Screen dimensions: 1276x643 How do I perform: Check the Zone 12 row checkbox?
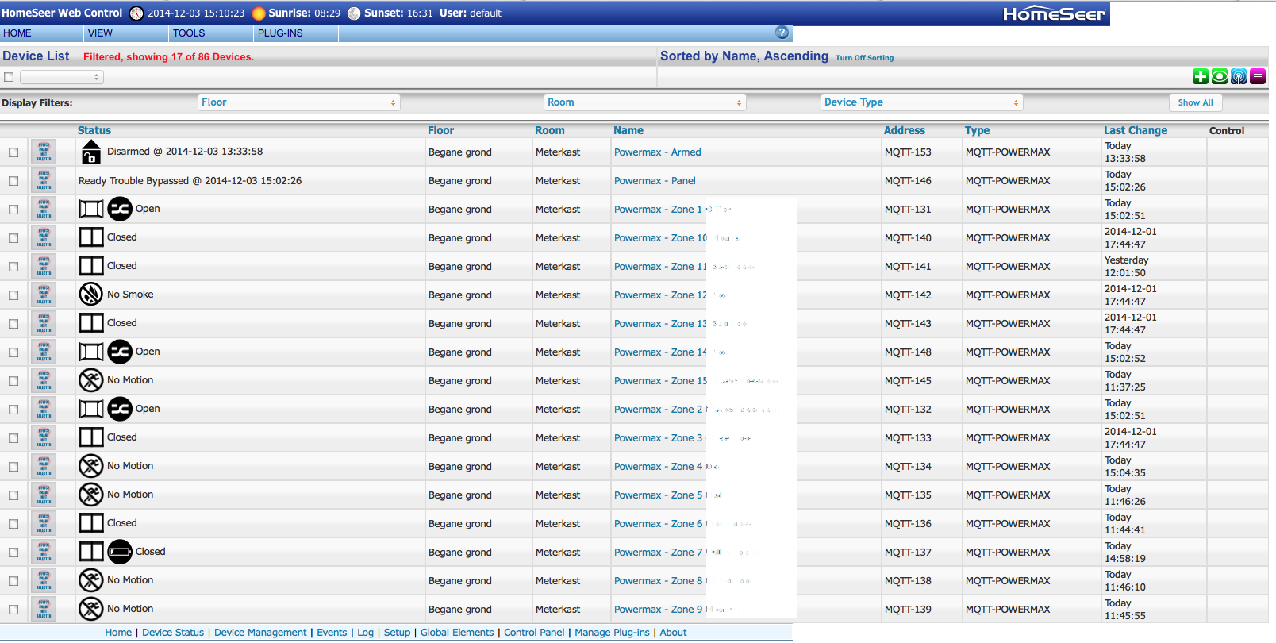[x=13, y=295]
